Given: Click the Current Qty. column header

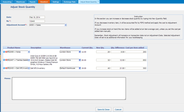Looking at the screenshot, I should 87,48.
